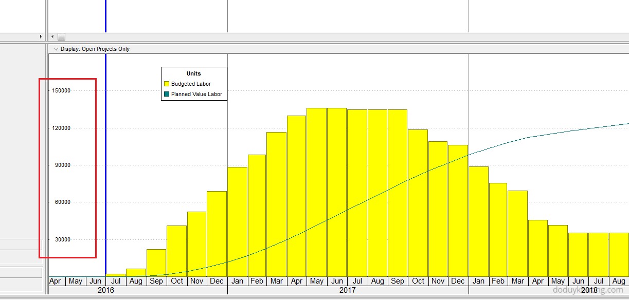
Task: Click the blue data date line
Action: (x=105, y=154)
